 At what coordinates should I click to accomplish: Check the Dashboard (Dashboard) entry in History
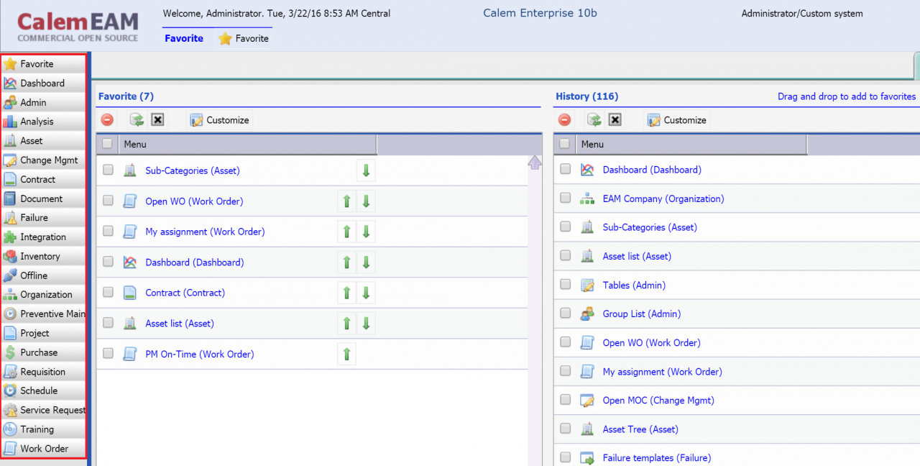(x=565, y=170)
